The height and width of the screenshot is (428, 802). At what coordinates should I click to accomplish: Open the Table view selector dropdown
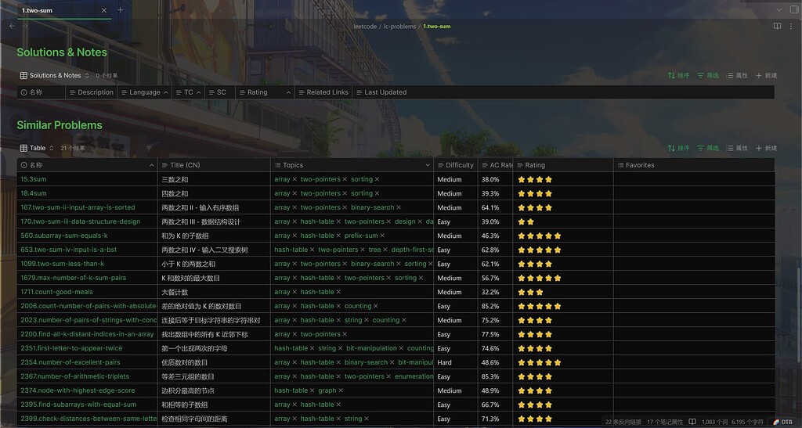point(37,148)
